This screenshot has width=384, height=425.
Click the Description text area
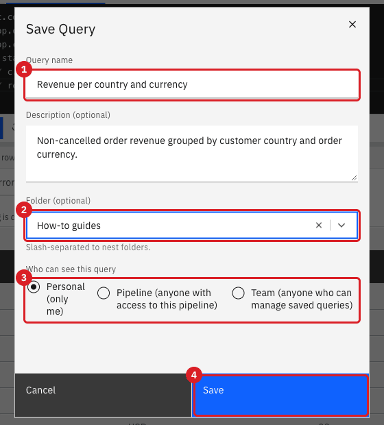192,154
